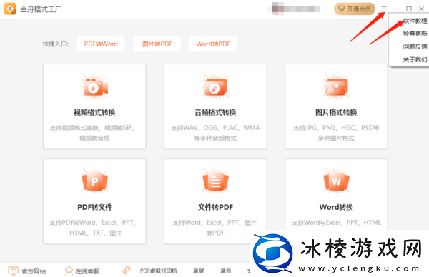
Task: Click the blurred user account area
Action: [294, 9]
